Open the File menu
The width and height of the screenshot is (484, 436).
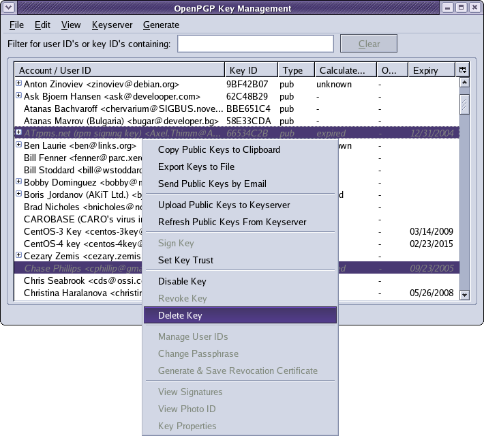(x=16, y=25)
